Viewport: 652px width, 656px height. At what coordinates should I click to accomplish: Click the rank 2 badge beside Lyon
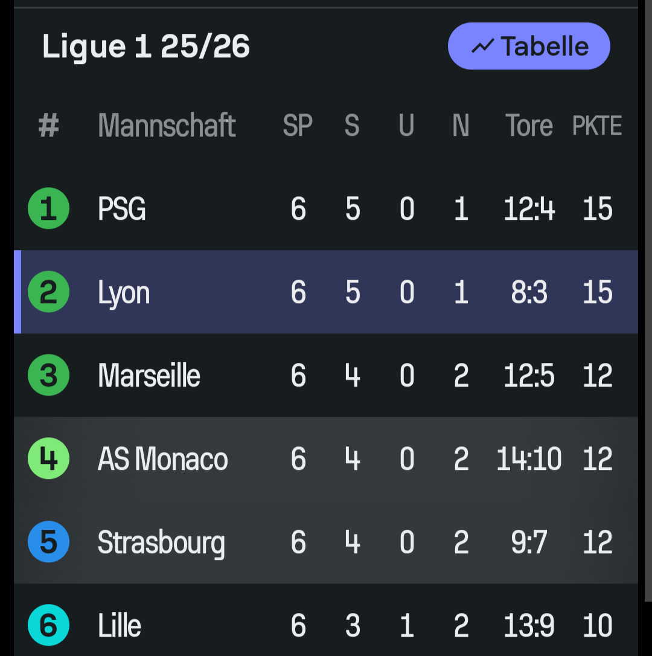[x=48, y=292]
